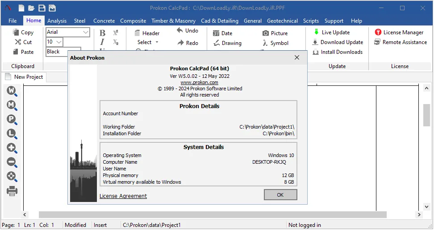
Task: Click the Save disk icon in title bar
Action: (42, 8)
